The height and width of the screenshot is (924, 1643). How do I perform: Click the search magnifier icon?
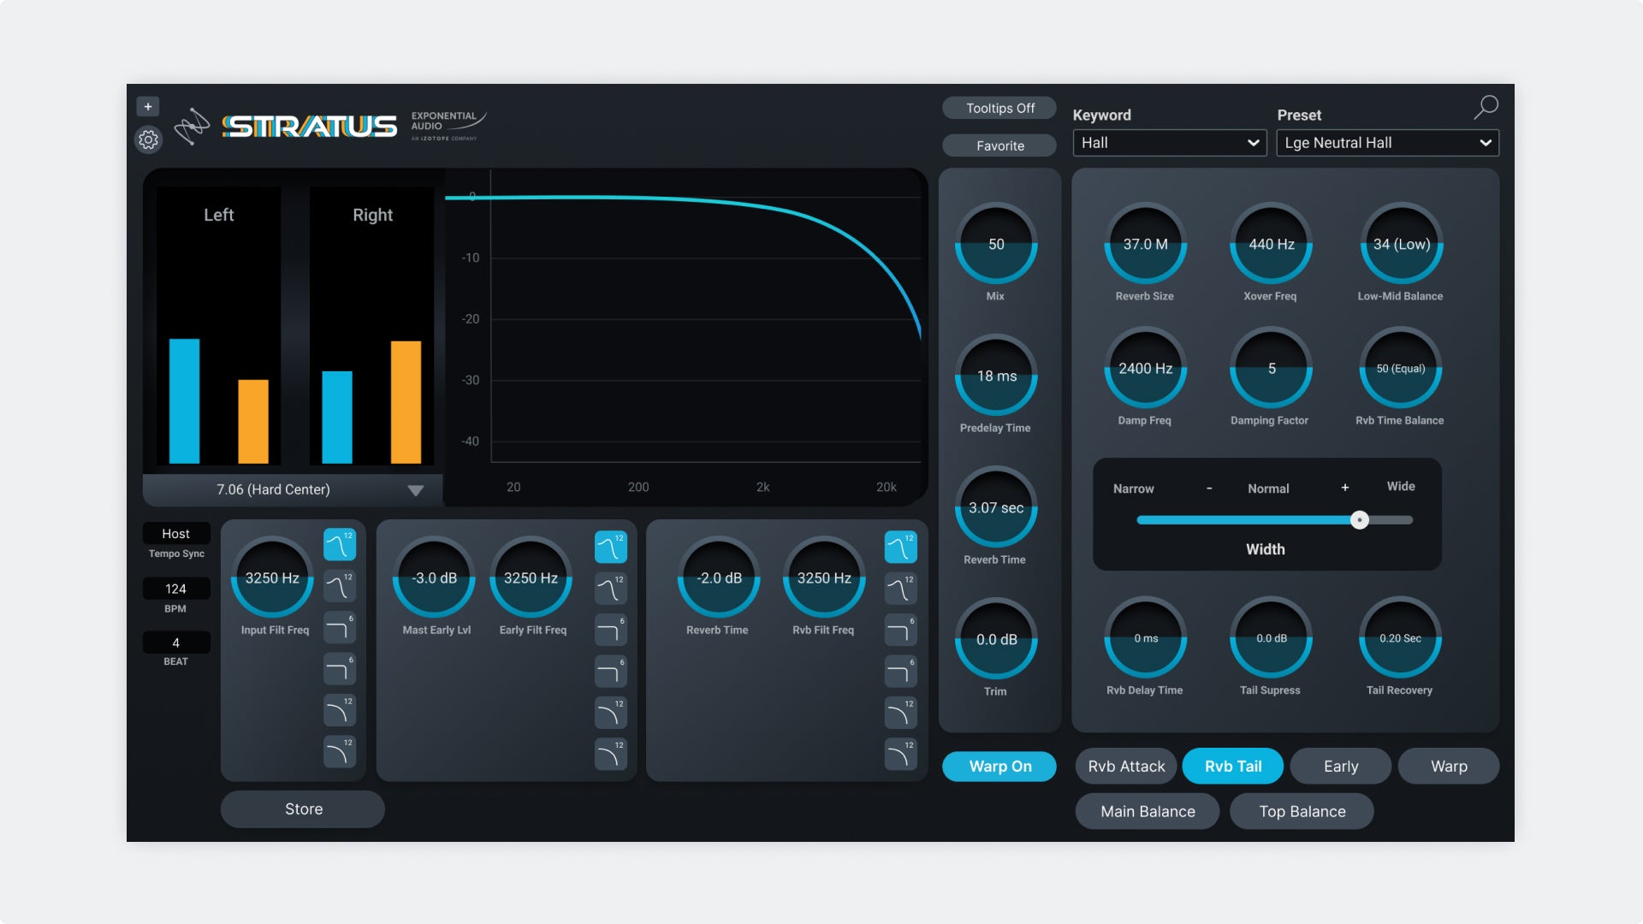(x=1486, y=106)
